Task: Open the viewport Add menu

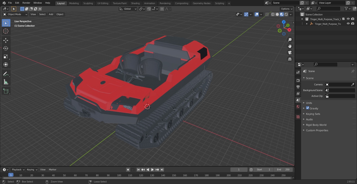Action: 51,14
